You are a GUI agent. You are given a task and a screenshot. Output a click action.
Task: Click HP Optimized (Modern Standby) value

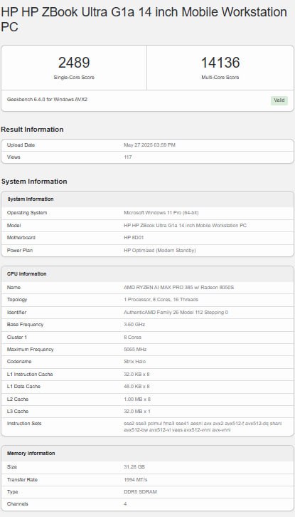point(160,251)
